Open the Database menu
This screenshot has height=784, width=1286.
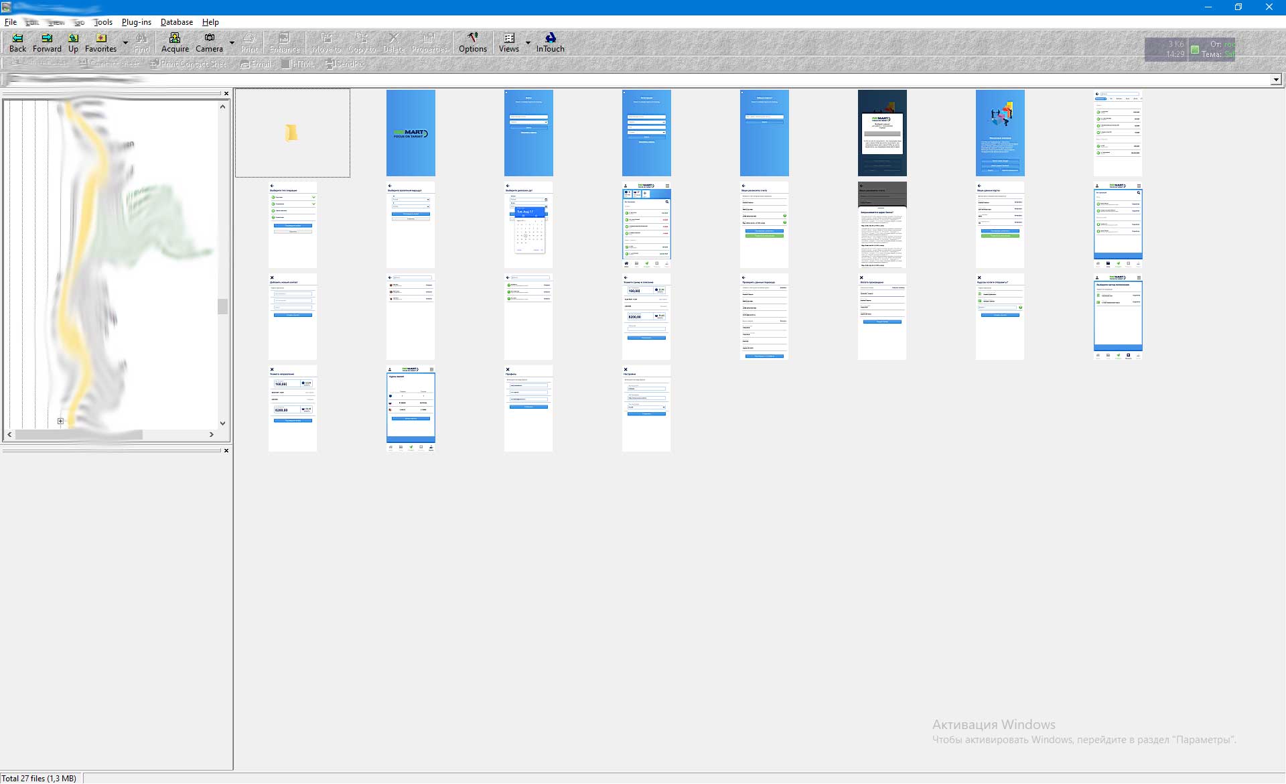177,22
